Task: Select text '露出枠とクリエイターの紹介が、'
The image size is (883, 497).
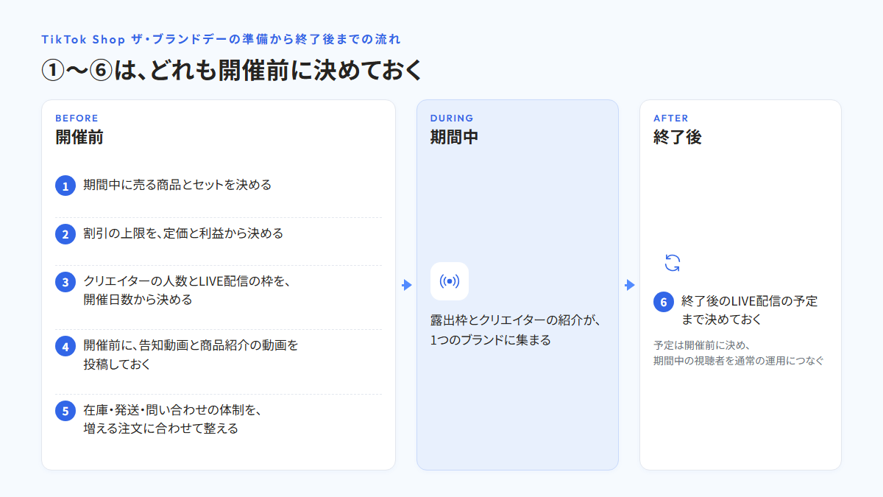Action: coord(517,321)
